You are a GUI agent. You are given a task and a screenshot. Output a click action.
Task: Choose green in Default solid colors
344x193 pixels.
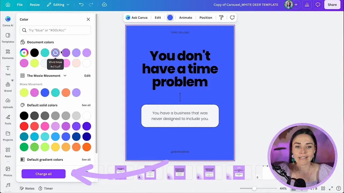pyautogui.click(x=24, y=147)
